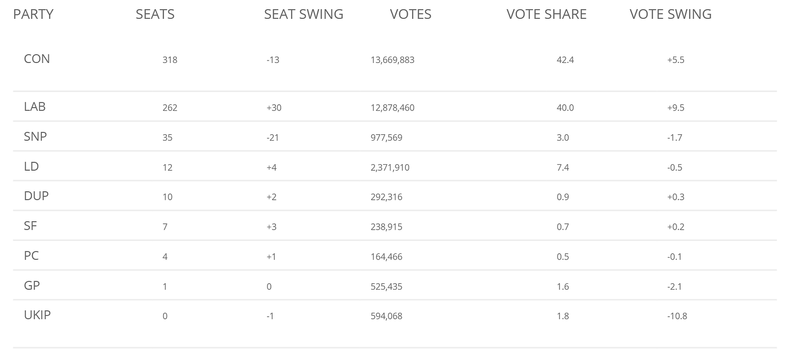Click the CON seats value 318
The height and width of the screenshot is (361, 788).
click(x=170, y=60)
